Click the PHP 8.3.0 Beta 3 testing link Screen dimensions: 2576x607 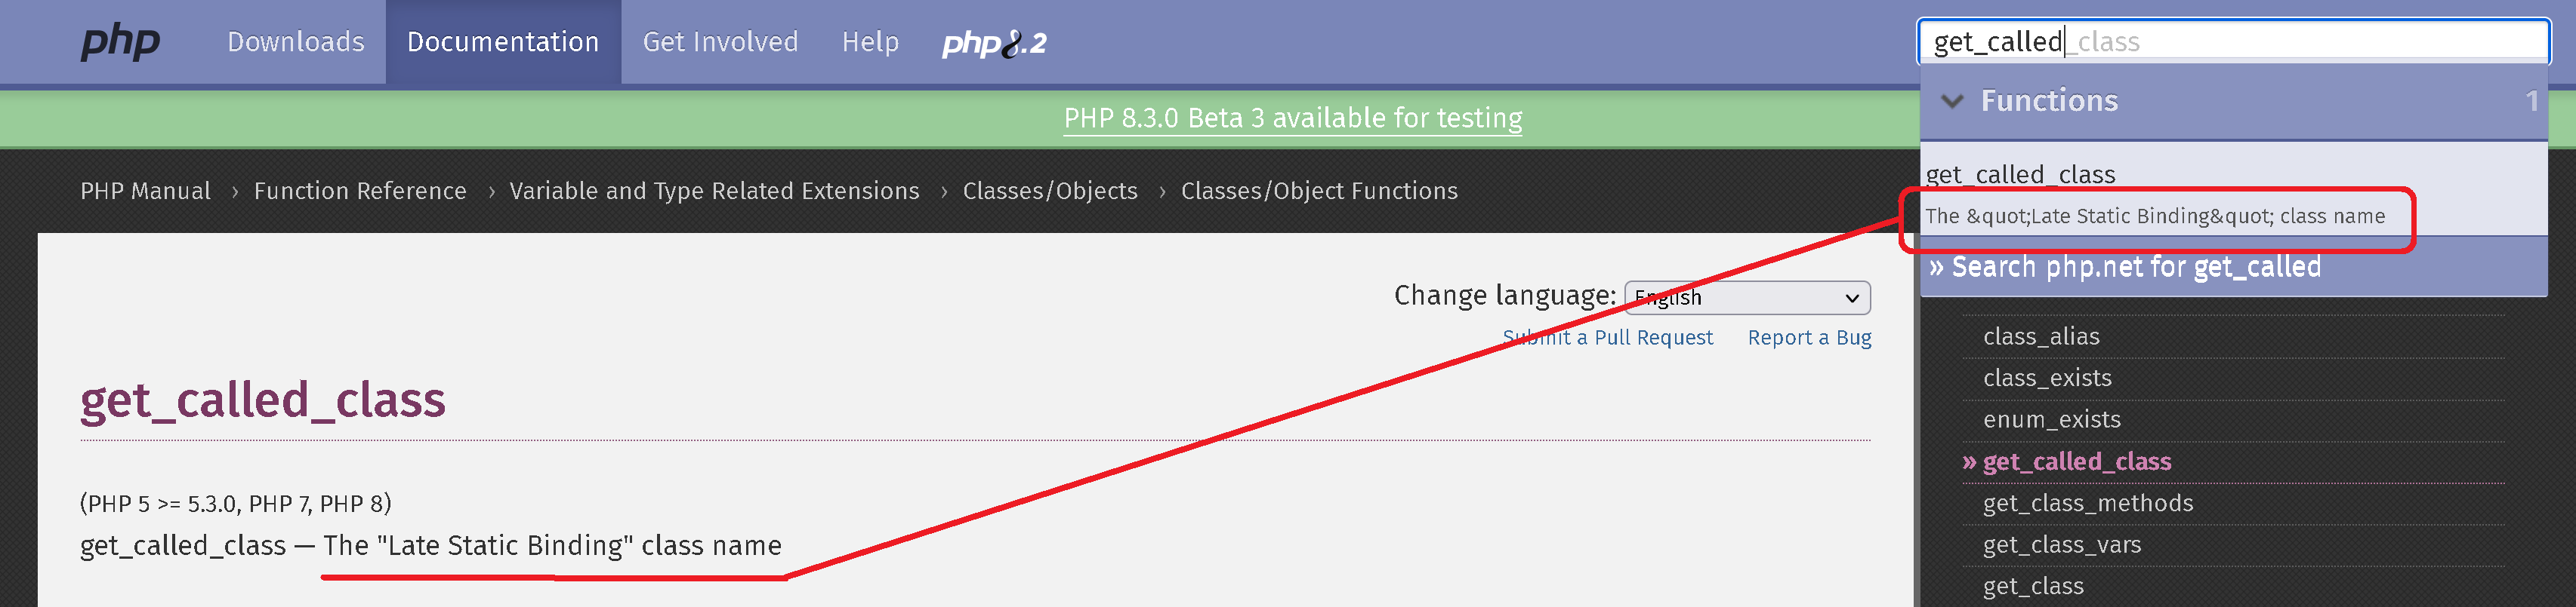coord(1292,118)
